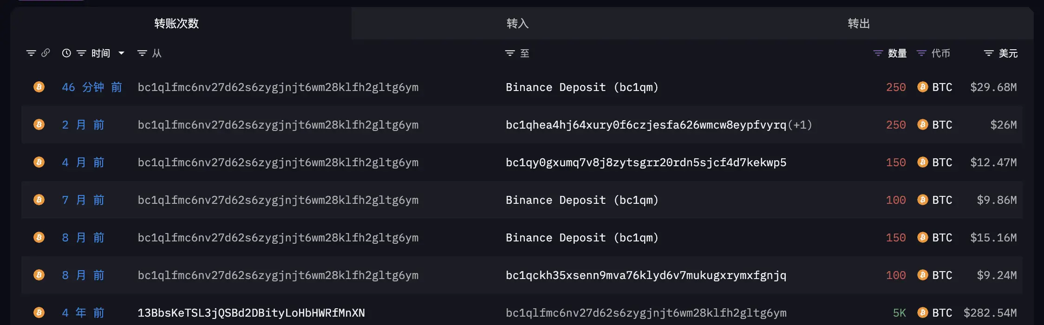Open the filter icon beside 美元
Viewport: 1044px width, 325px height.
989,53
